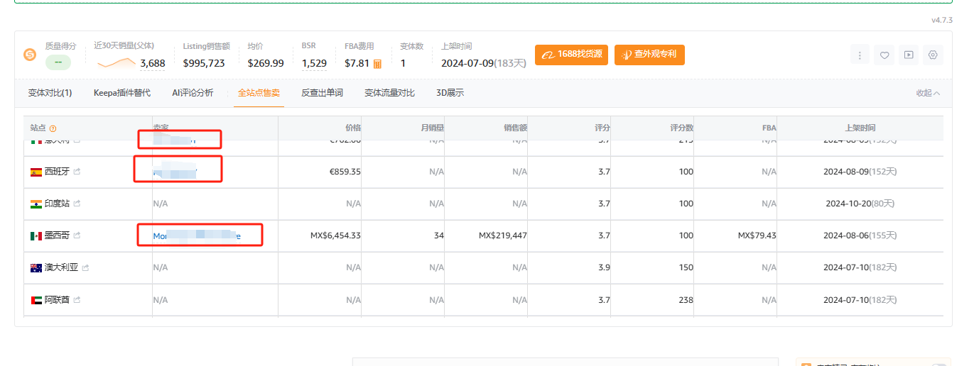Click the 30-day sales trend sparkline
The image size is (974, 366).
tap(116, 64)
